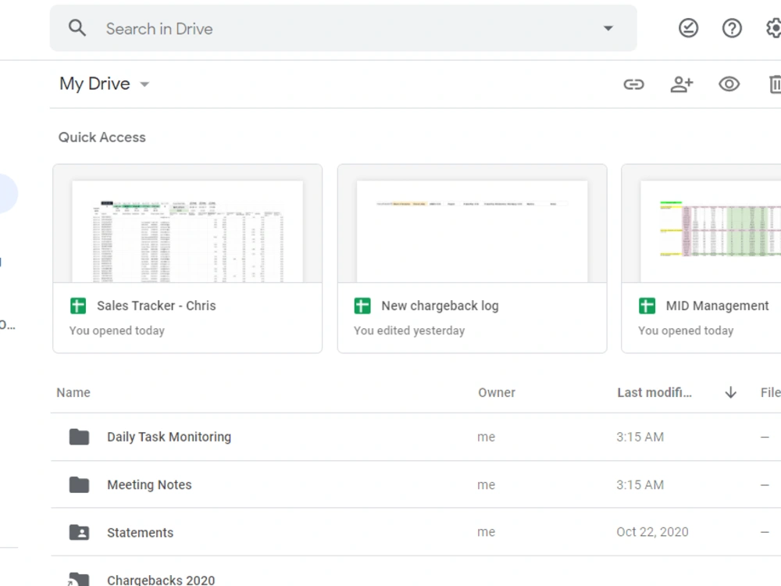Image resolution: width=781 pixels, height=586 pixels.
Task: Select the New chargeback log title
Action: (x=440, y=306)
